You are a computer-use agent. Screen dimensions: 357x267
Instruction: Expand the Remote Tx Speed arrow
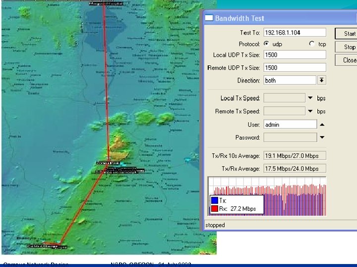310,111
